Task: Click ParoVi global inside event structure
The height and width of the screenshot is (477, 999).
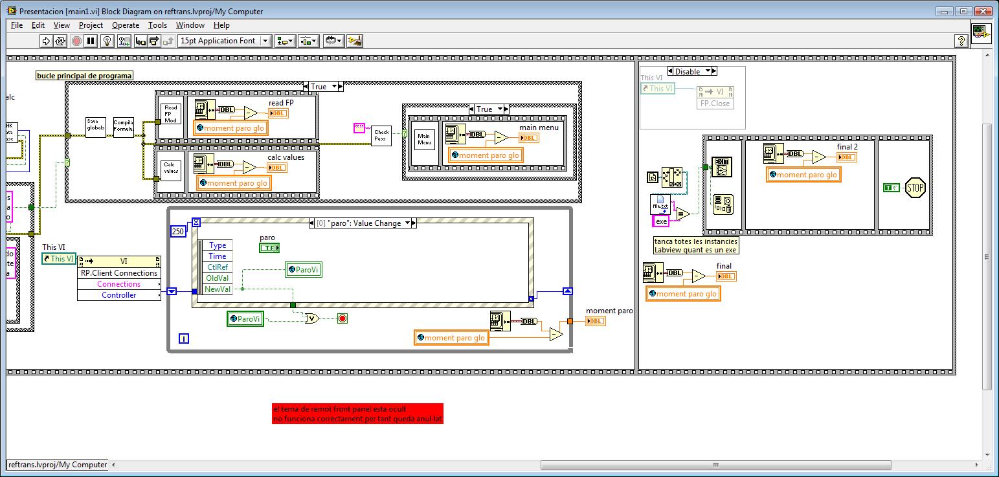Action: [304, 270]
